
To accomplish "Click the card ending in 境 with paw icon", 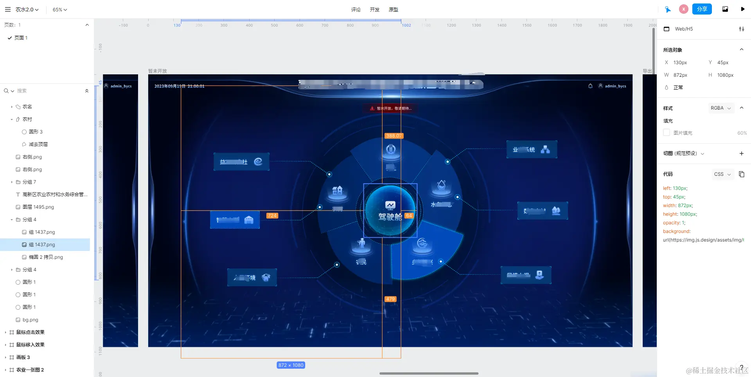I will click(252, 277).
